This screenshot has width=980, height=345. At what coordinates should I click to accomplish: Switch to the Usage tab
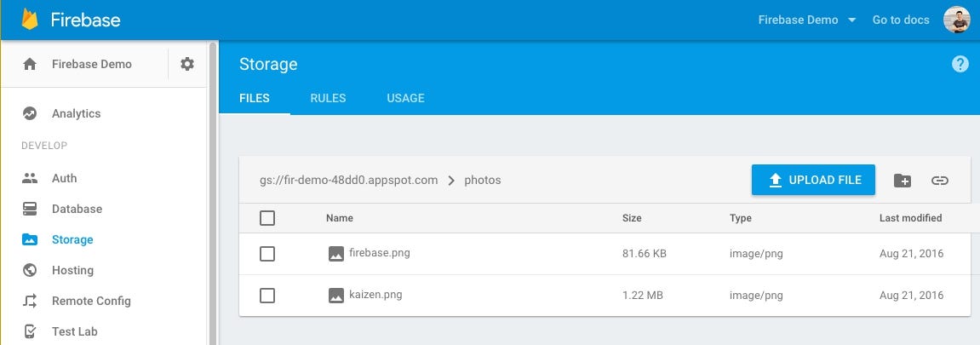coord(405,98)
